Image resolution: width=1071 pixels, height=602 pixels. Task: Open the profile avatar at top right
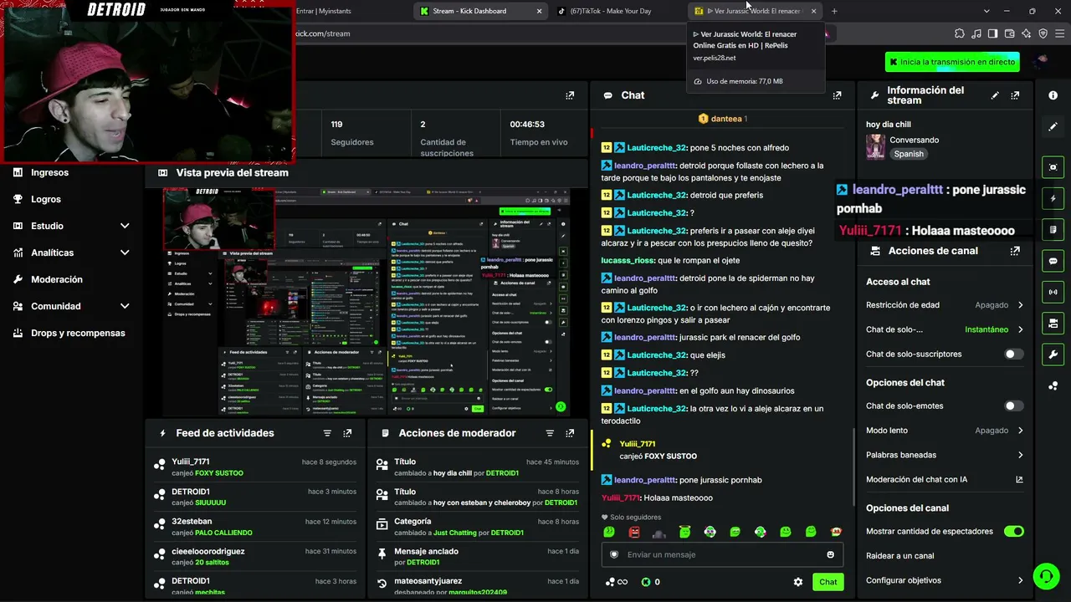click(x=1042, y=61)
